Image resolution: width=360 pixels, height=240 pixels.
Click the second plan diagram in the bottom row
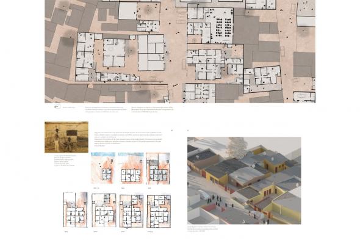pyautogui.click(x=104, y=210)
